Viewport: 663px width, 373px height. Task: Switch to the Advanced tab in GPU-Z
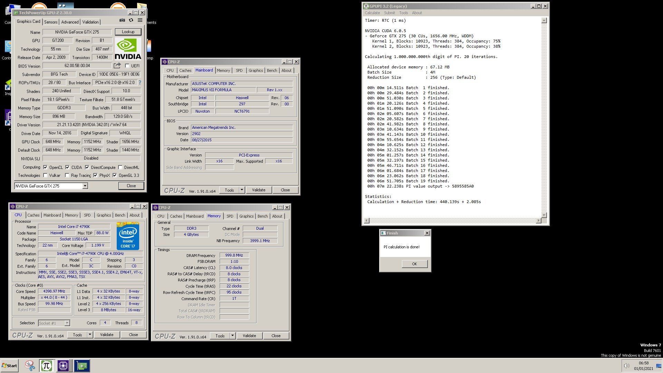(x=70, y=22)
